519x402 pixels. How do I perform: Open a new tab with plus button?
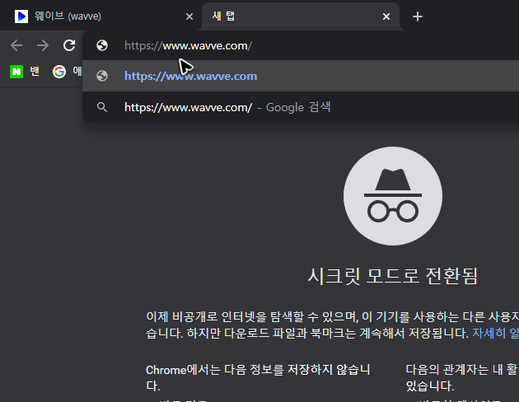[x=418, y=16]
